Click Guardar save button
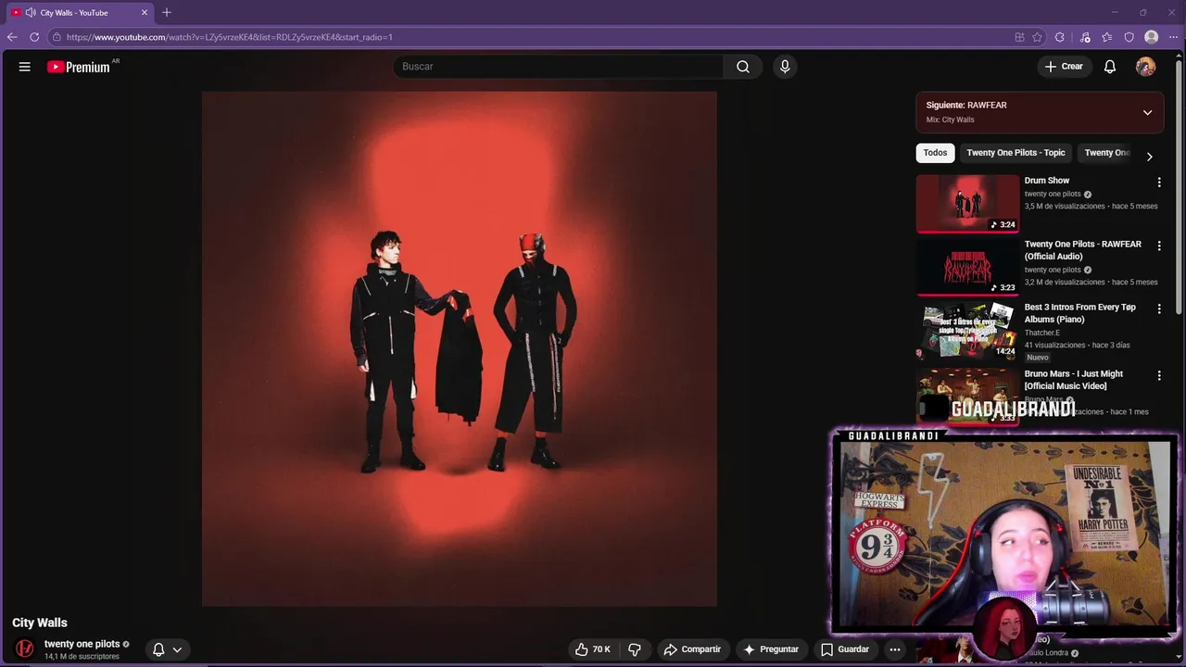The height and width of the screenshot is (667, 1186). point(844,649)
